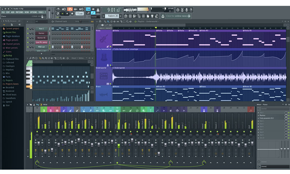Click the save/download icon beside online news
Screen dimensions: 290x174
(163, 16)
